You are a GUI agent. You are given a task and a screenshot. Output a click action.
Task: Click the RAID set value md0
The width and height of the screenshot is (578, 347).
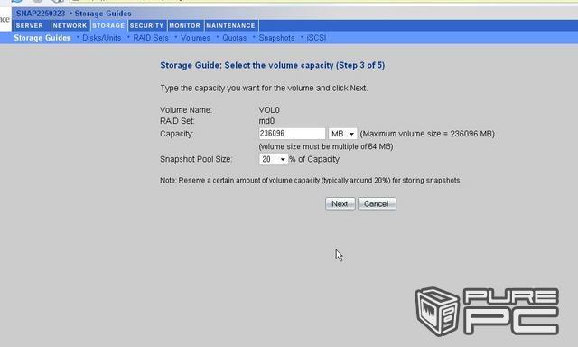click(x=267, y=121)
